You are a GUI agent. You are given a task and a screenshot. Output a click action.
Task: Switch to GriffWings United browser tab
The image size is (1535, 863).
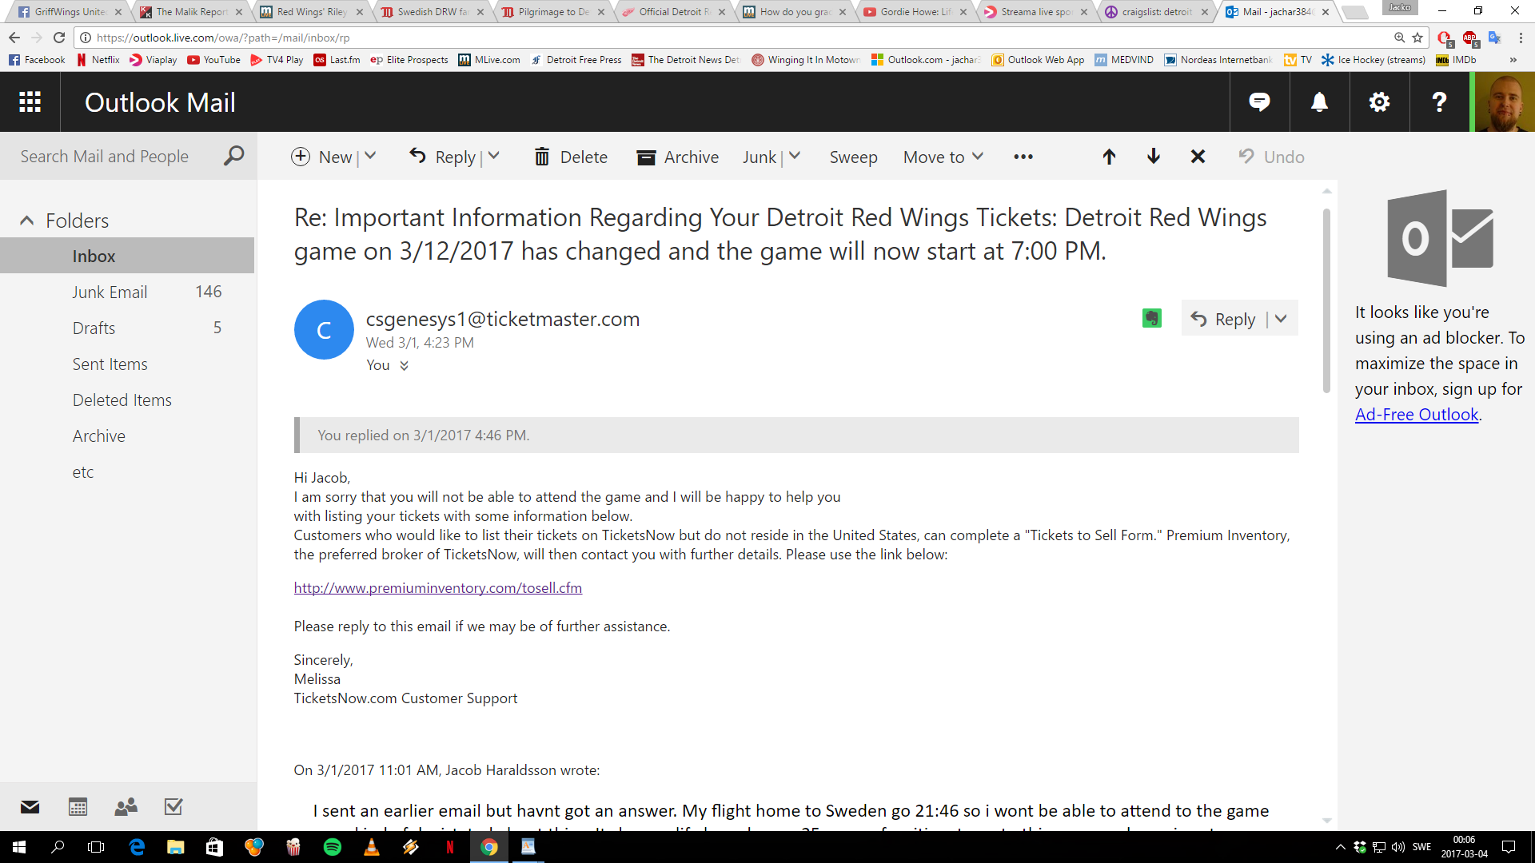(70, 11)
